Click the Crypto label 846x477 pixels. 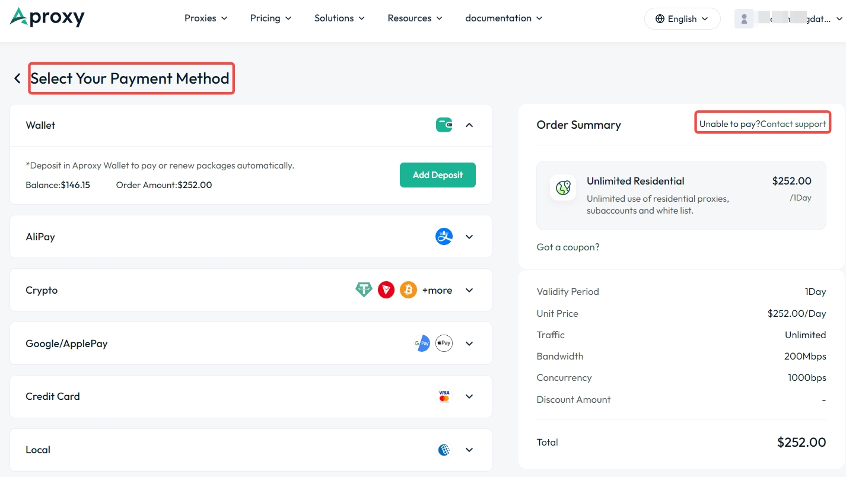pyautogui.click(x=42, y=290)
